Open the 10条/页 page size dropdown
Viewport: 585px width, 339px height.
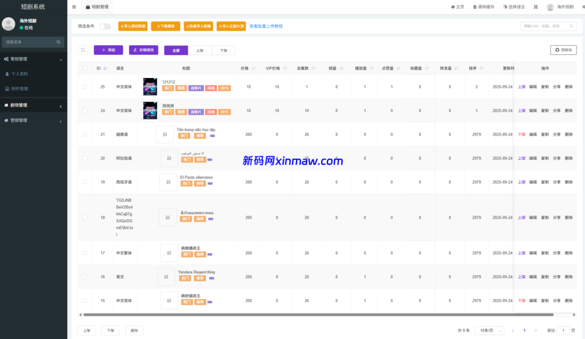click(491, 330)
